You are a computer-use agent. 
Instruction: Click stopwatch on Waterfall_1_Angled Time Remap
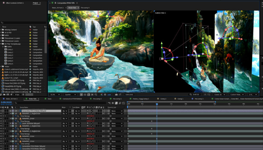coord(16,116)
